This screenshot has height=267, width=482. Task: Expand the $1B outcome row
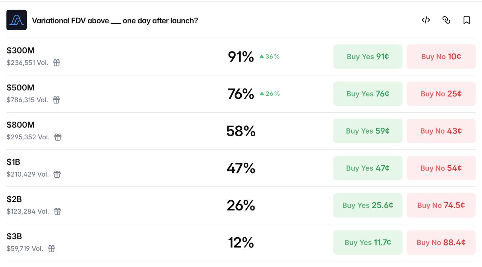click(241, 168)
